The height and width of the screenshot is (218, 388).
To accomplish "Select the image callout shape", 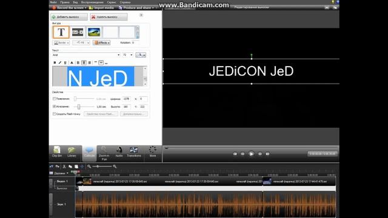I will click(94, 32).
